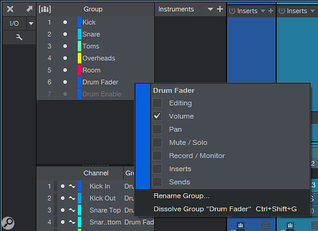The height and width of the screenshot is (231, 318).
Task: Toggle the visibility dot for Kick Out channel
Action: [62, 198]
